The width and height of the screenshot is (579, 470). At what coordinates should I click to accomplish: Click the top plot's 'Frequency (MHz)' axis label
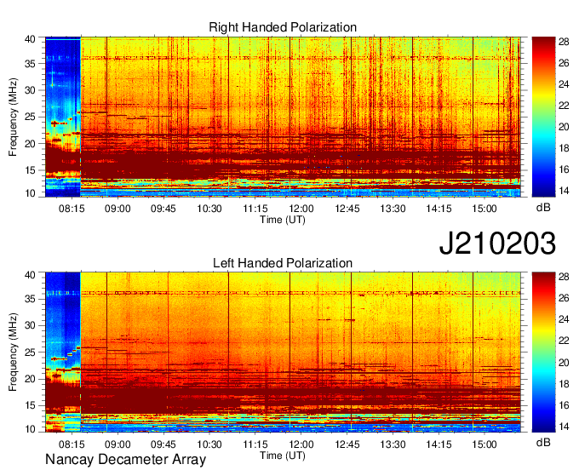(x=13, y=117)
